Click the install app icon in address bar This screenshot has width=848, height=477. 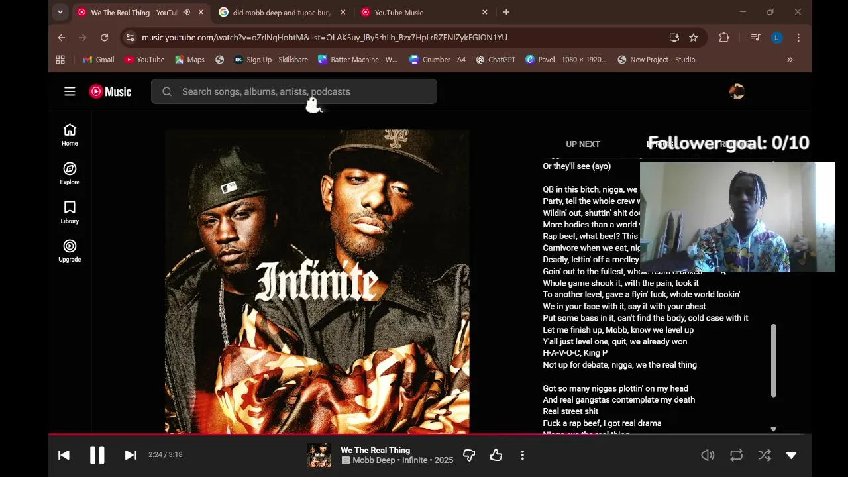[674, 38]
